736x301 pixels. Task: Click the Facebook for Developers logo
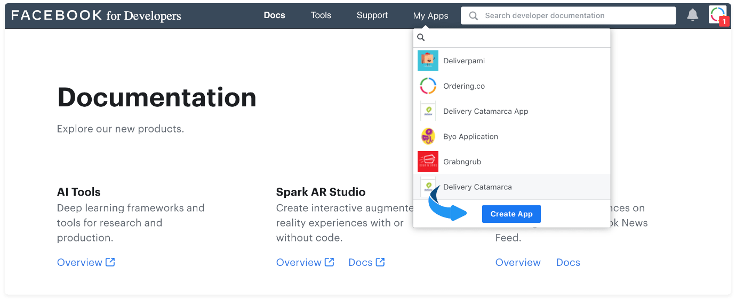(96, 15)
